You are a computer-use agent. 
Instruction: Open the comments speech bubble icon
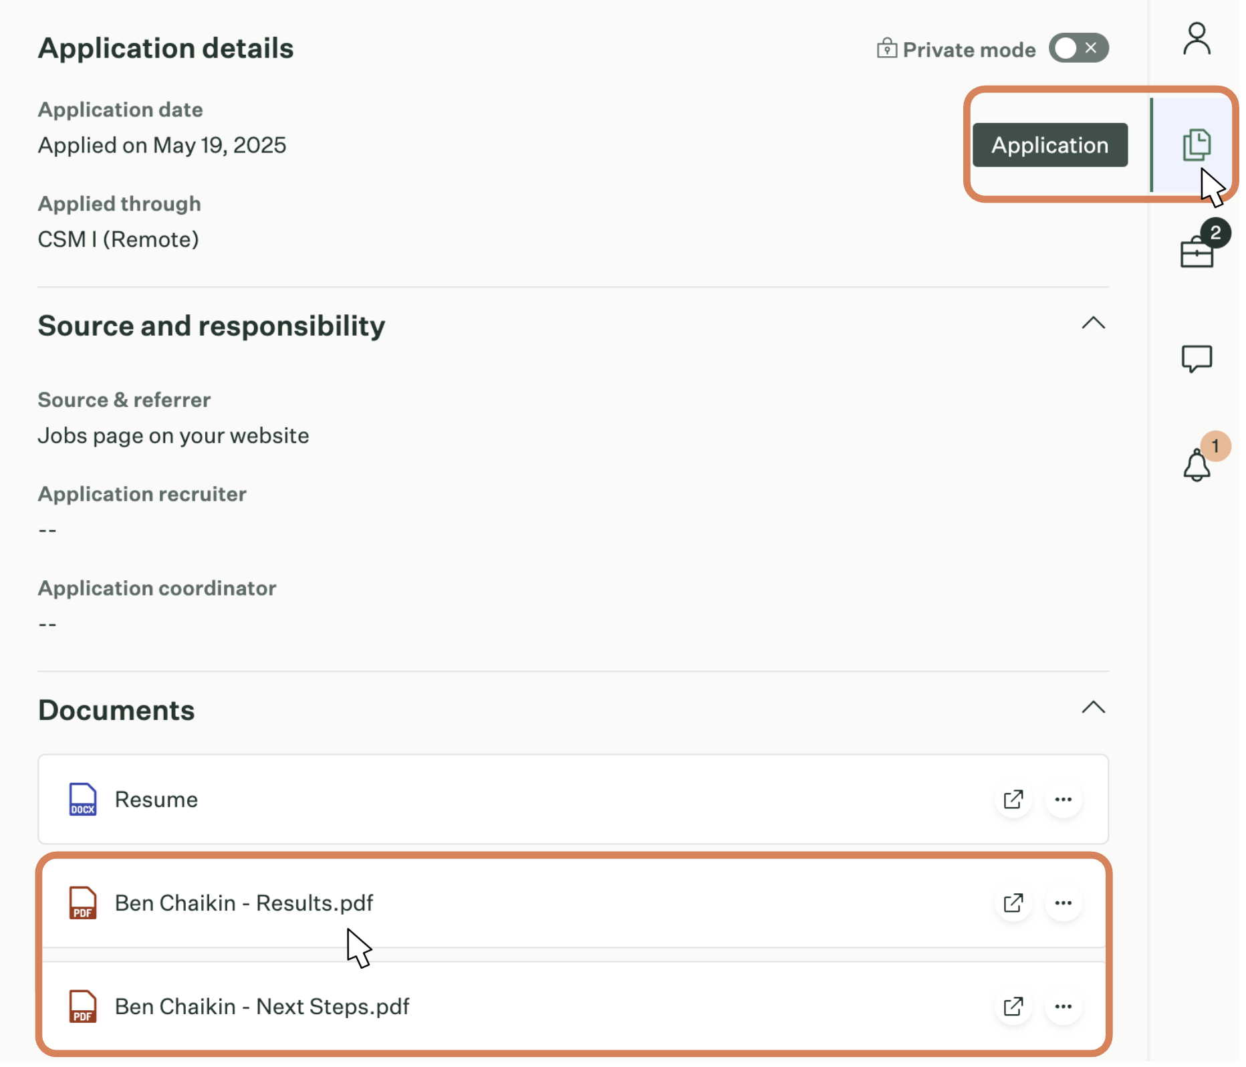1197,358
